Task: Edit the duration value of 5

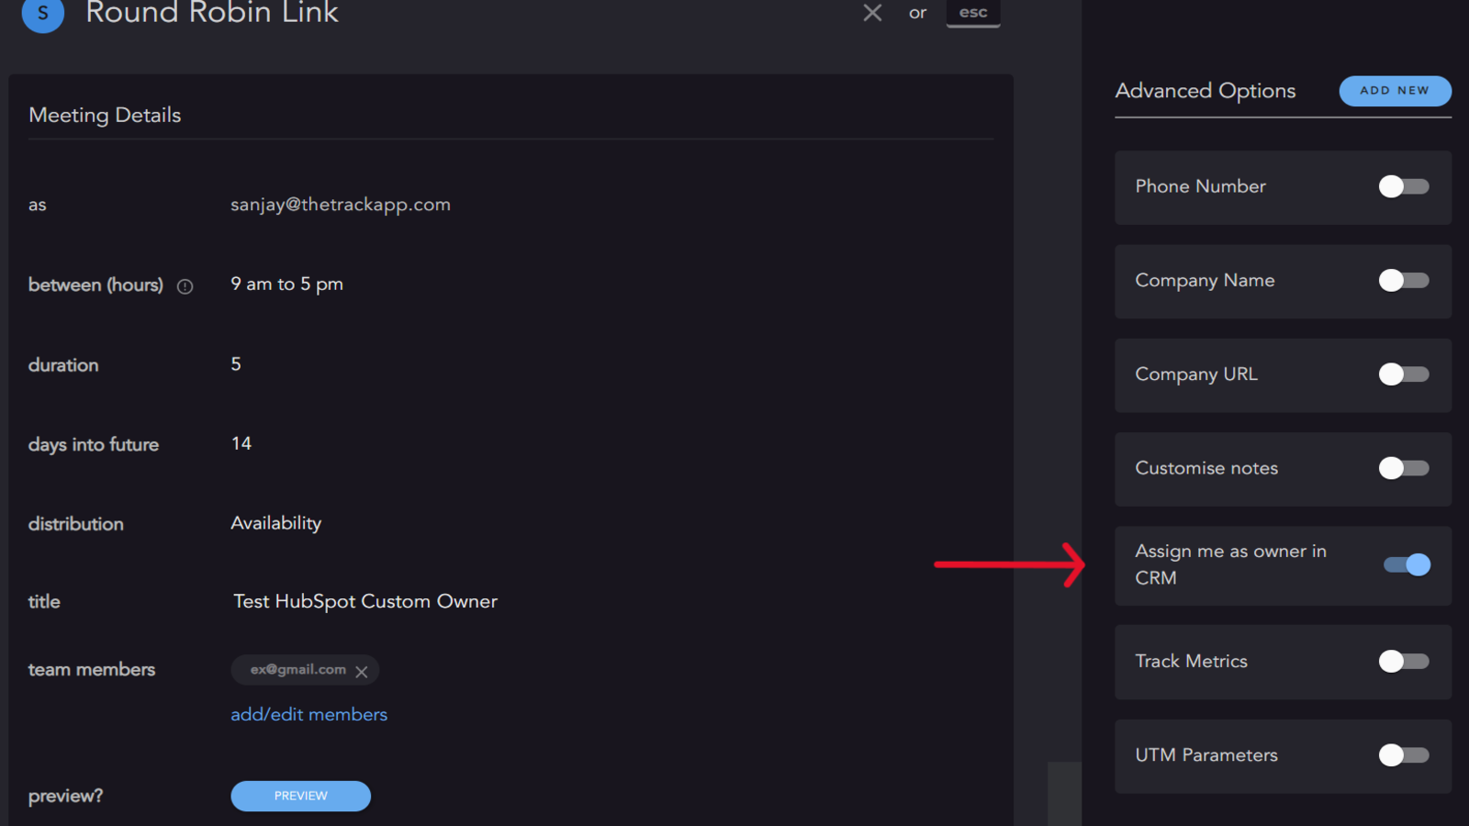Action: click(x=236, y=363)
